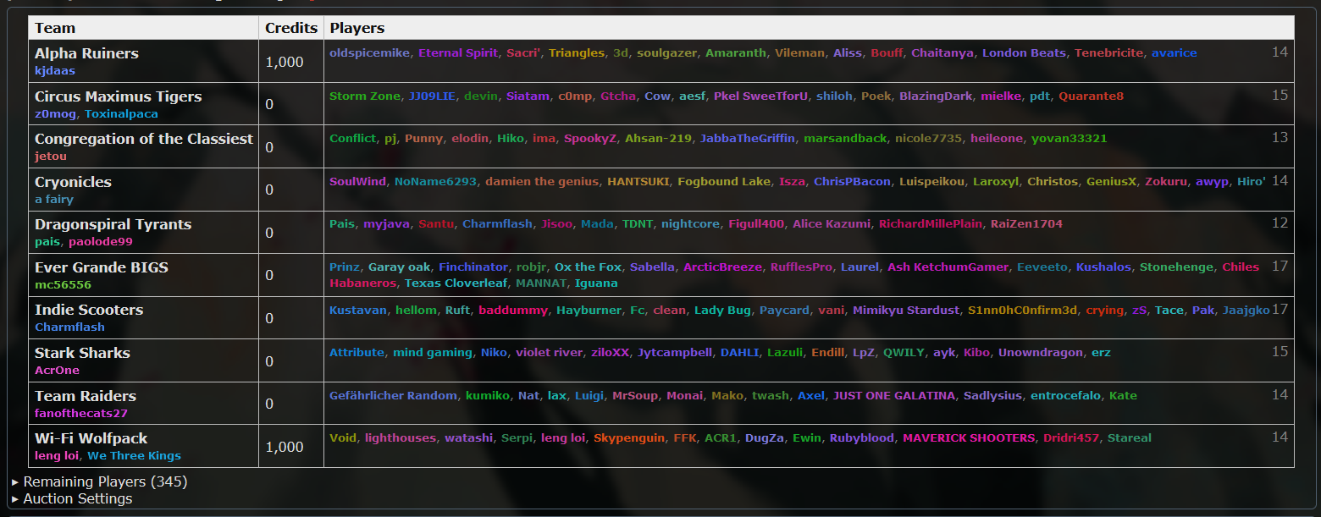Click player Attribute in Stark Sharks
The width and height of the screenshot is (1321, 517).
[357, 353]
